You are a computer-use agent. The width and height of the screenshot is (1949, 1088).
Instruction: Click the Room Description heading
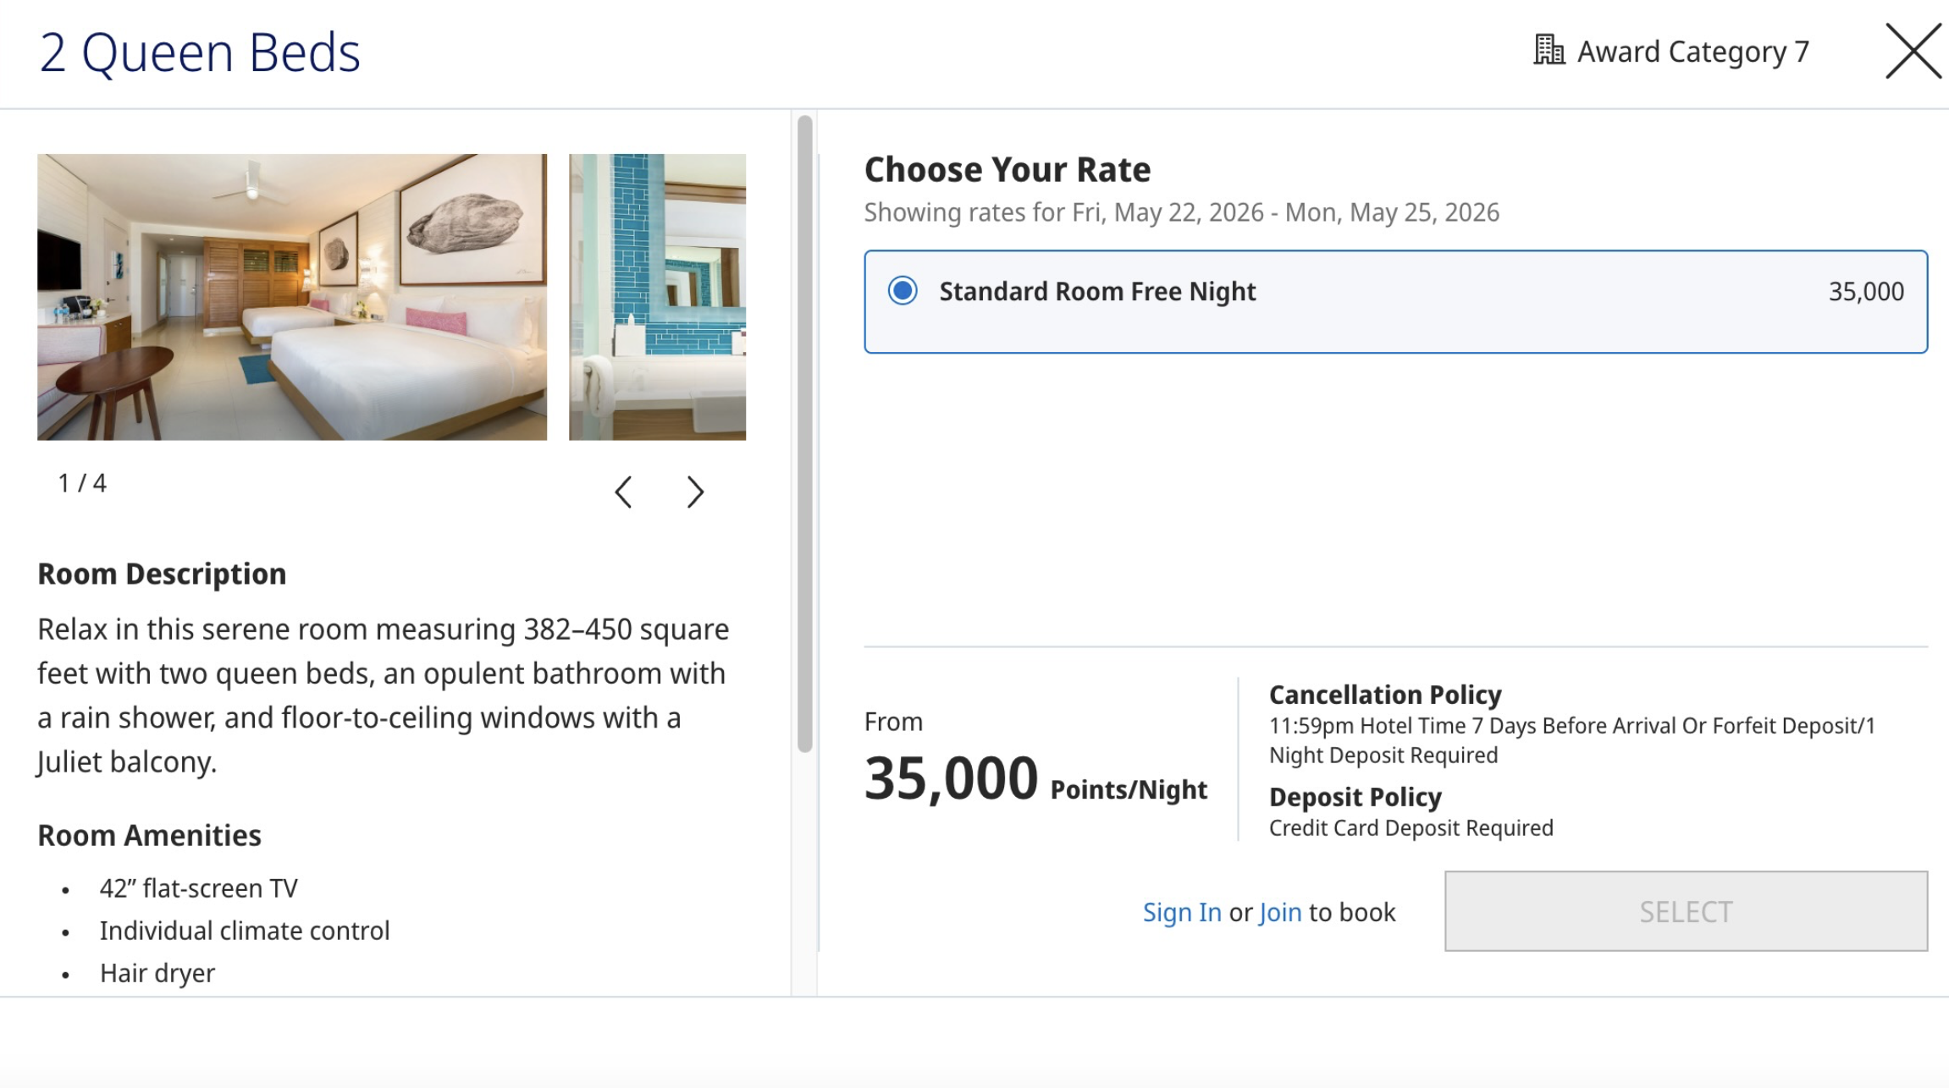tap(162, 574)
